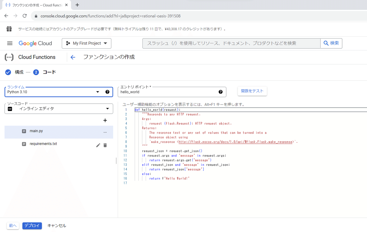Click the help icon in the エントリ ポイント field
The image size is (367, 232).
tap(221, 92)
